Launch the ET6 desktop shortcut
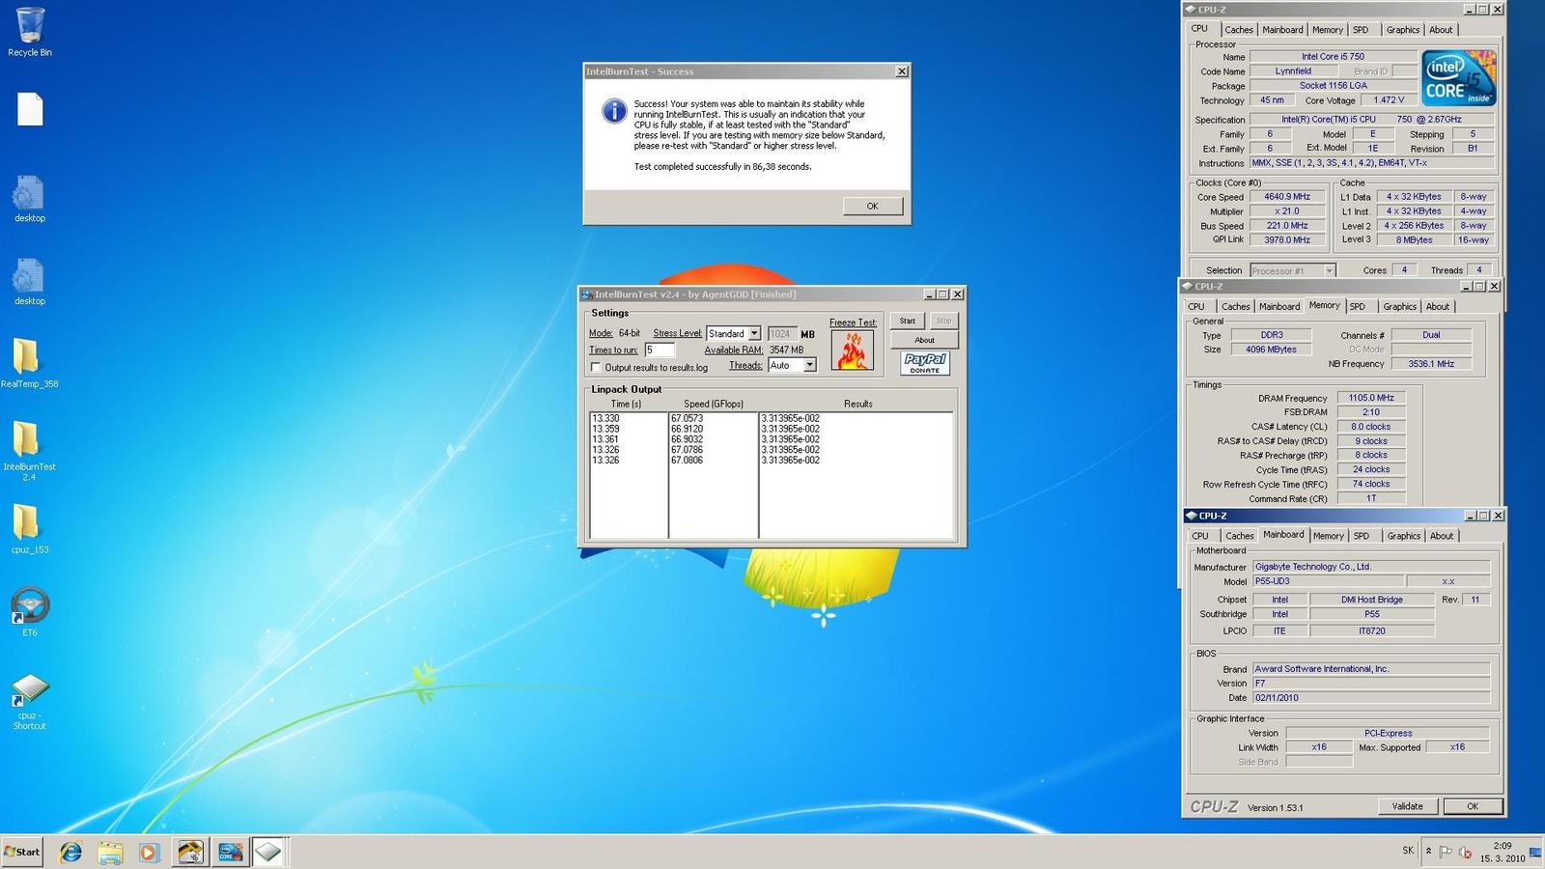The width and height of the screenshot is (1545, 869). coord(30,606)
